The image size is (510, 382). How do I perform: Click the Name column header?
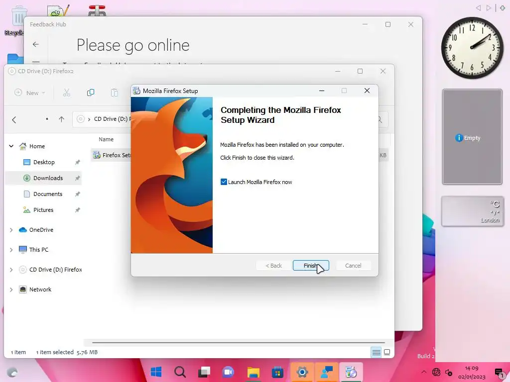106,139
